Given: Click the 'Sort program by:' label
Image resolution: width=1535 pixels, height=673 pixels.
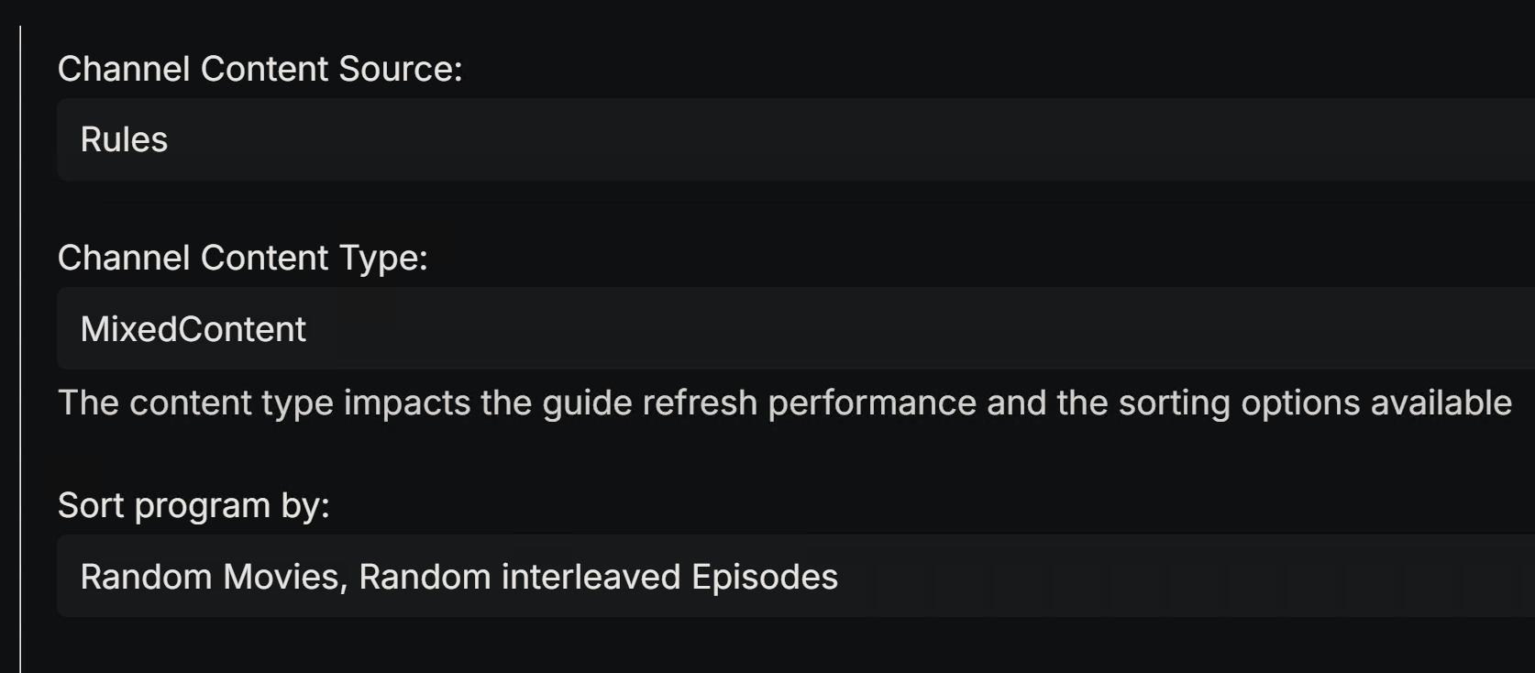Looking at the screenshot, I should point(193,506).
